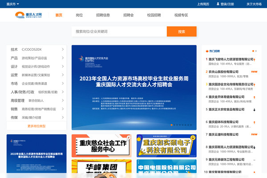Click down-arrow trend icon for 重庆正大农牧食品
This screenshot has width=267, height=178.
254,110
